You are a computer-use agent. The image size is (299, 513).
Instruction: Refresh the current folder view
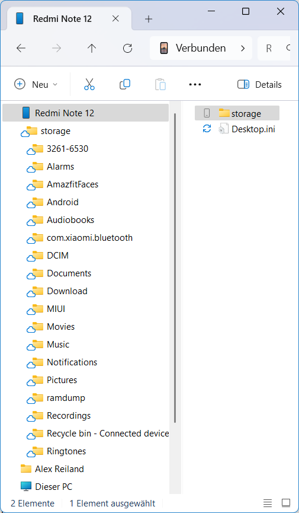127,49
